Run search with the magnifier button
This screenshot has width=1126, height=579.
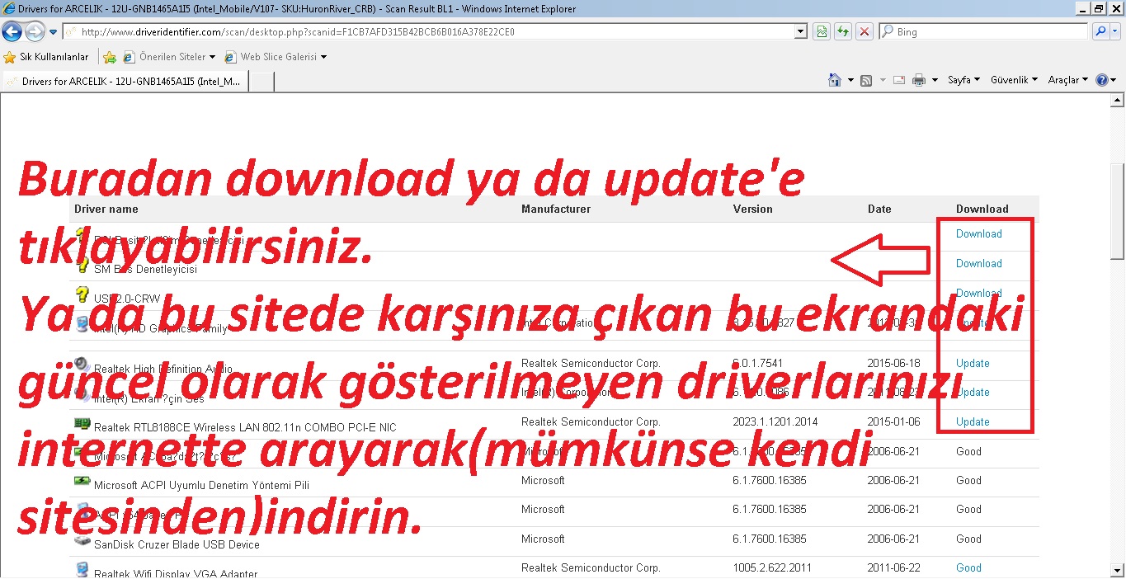point(1100,32)
